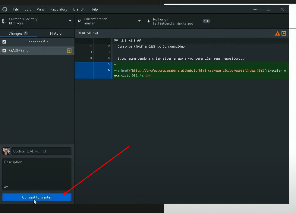This screenshot has height=213, width=296.
Task: Open the Edit menu
Action: [x=27, y=9]
